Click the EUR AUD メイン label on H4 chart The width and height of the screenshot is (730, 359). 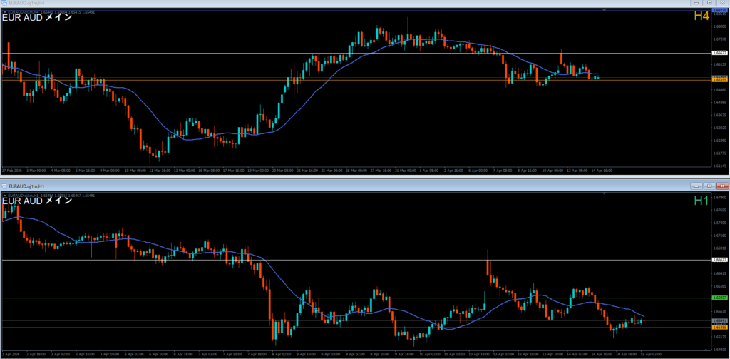[x=37, y=18]
